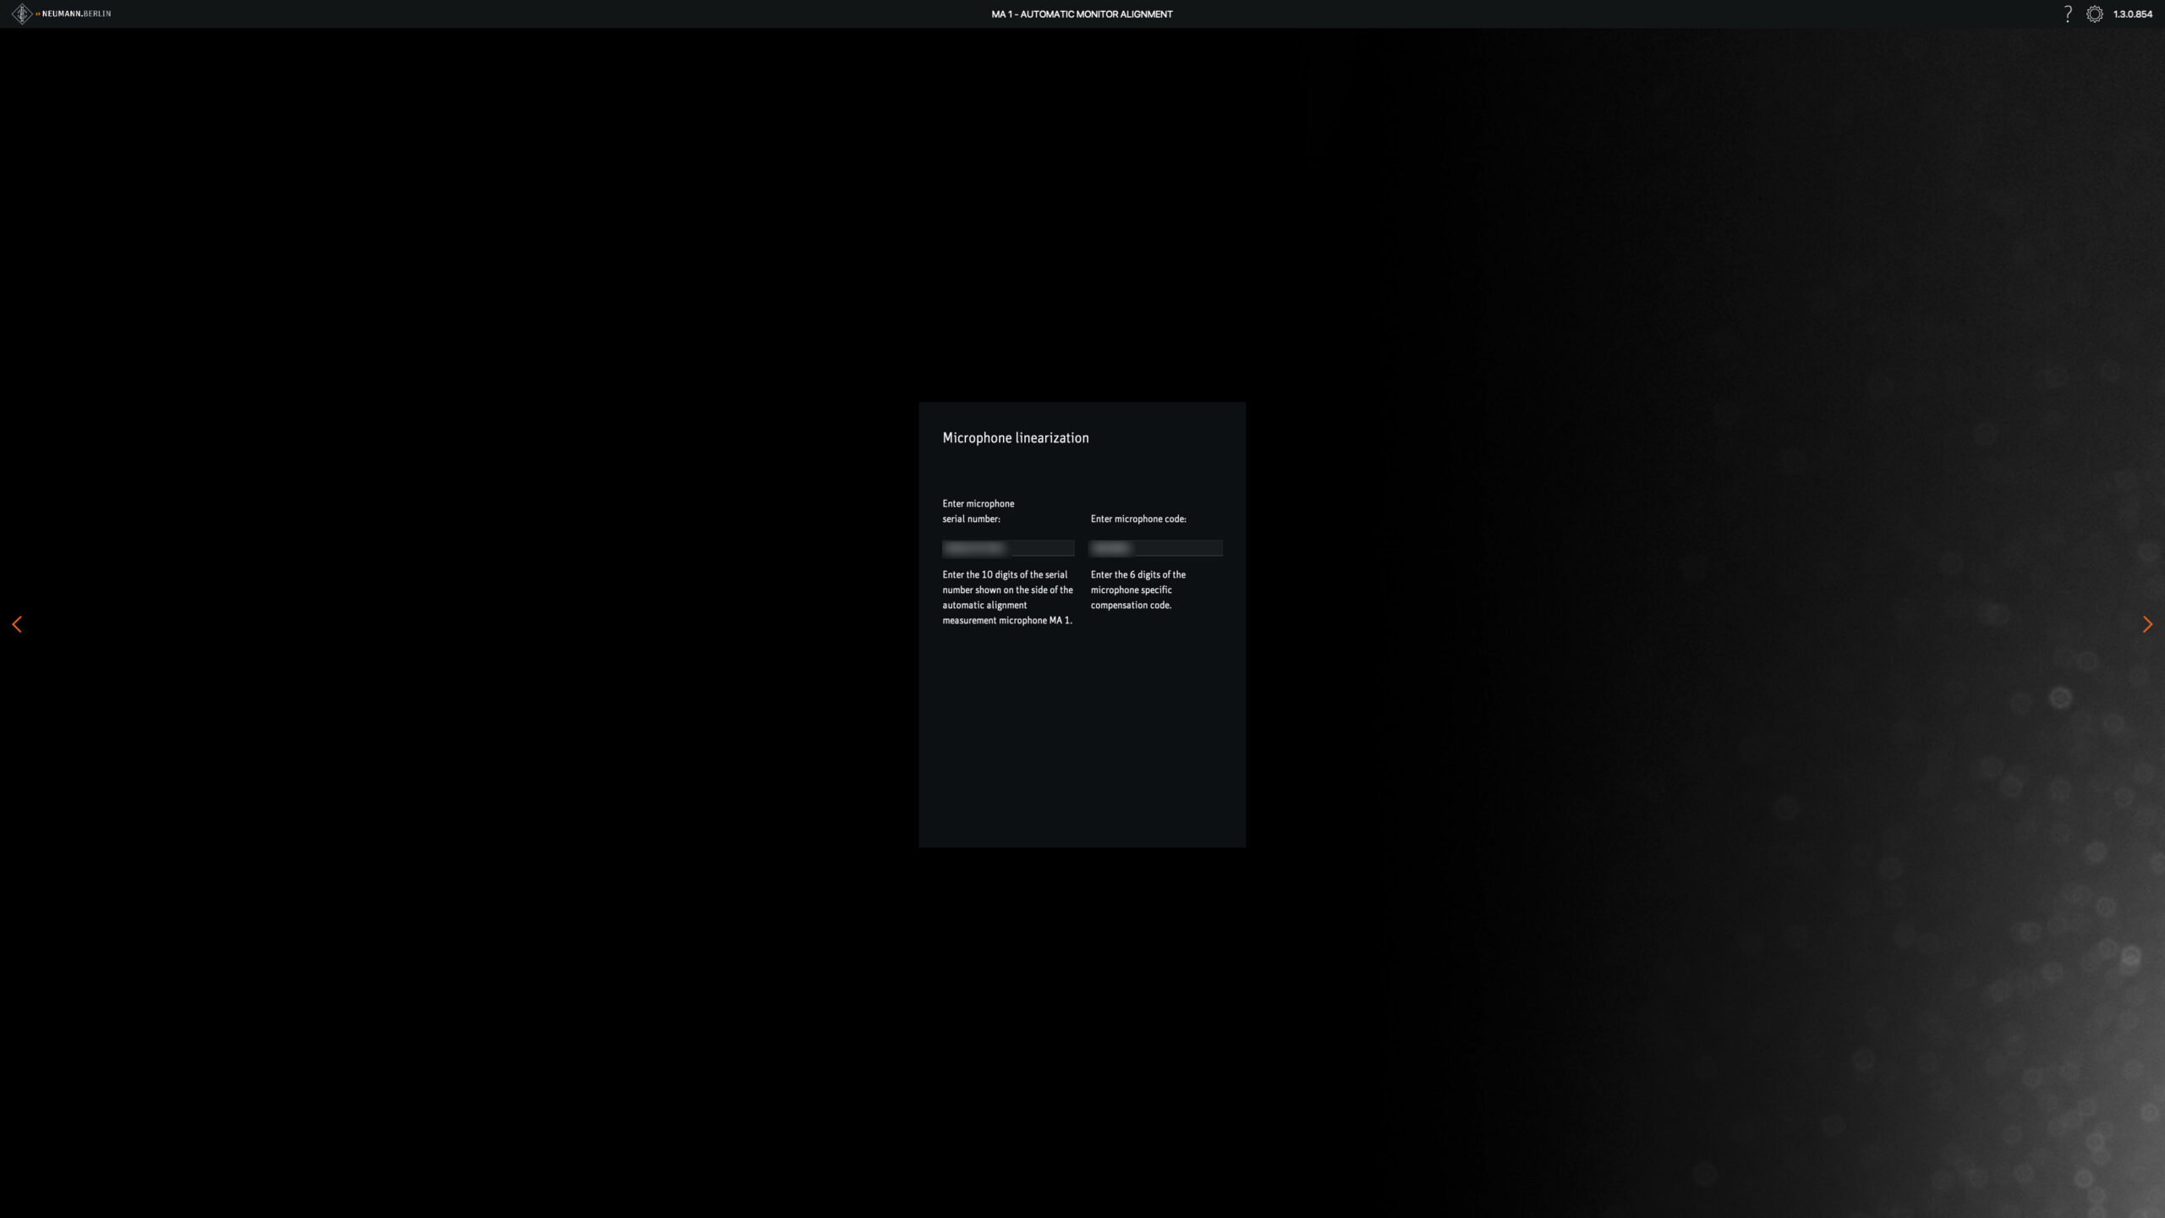Advance with the right orange arrow
2165x1218 pixels.
pyautogui.click(x=2147, y=624)
